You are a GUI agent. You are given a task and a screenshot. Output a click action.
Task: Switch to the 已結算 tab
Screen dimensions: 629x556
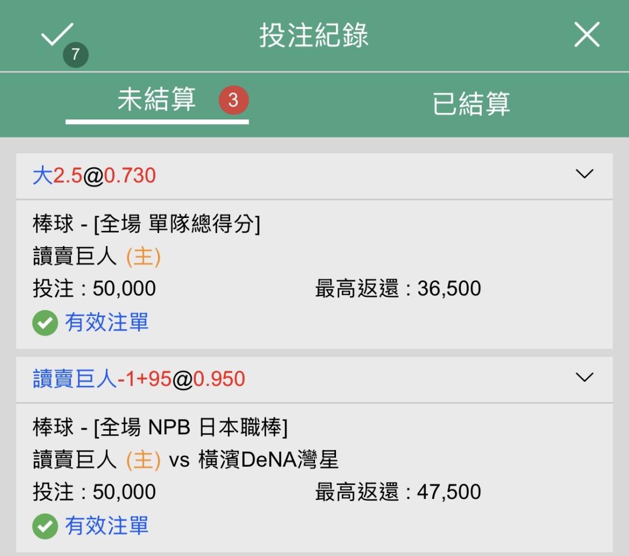pos(471,104)
